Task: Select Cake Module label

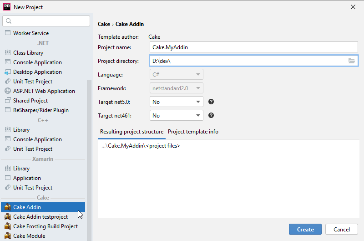Action: 29,236
